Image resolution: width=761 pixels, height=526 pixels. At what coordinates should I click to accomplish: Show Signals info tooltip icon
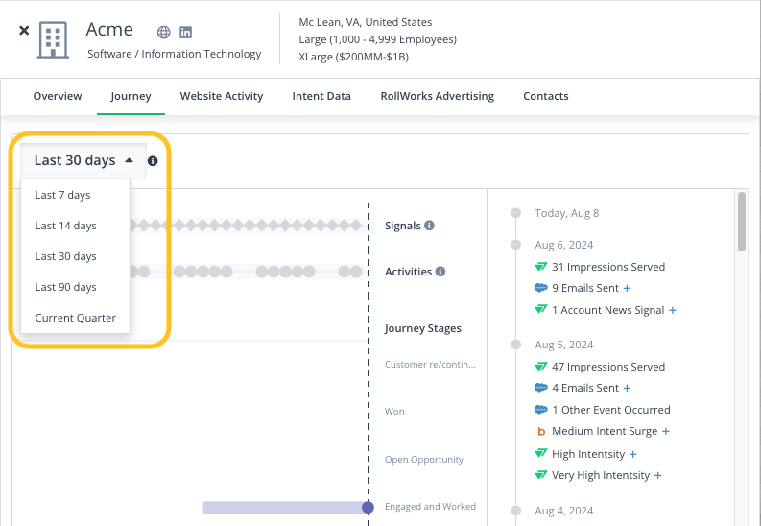(x=429, y=226)
